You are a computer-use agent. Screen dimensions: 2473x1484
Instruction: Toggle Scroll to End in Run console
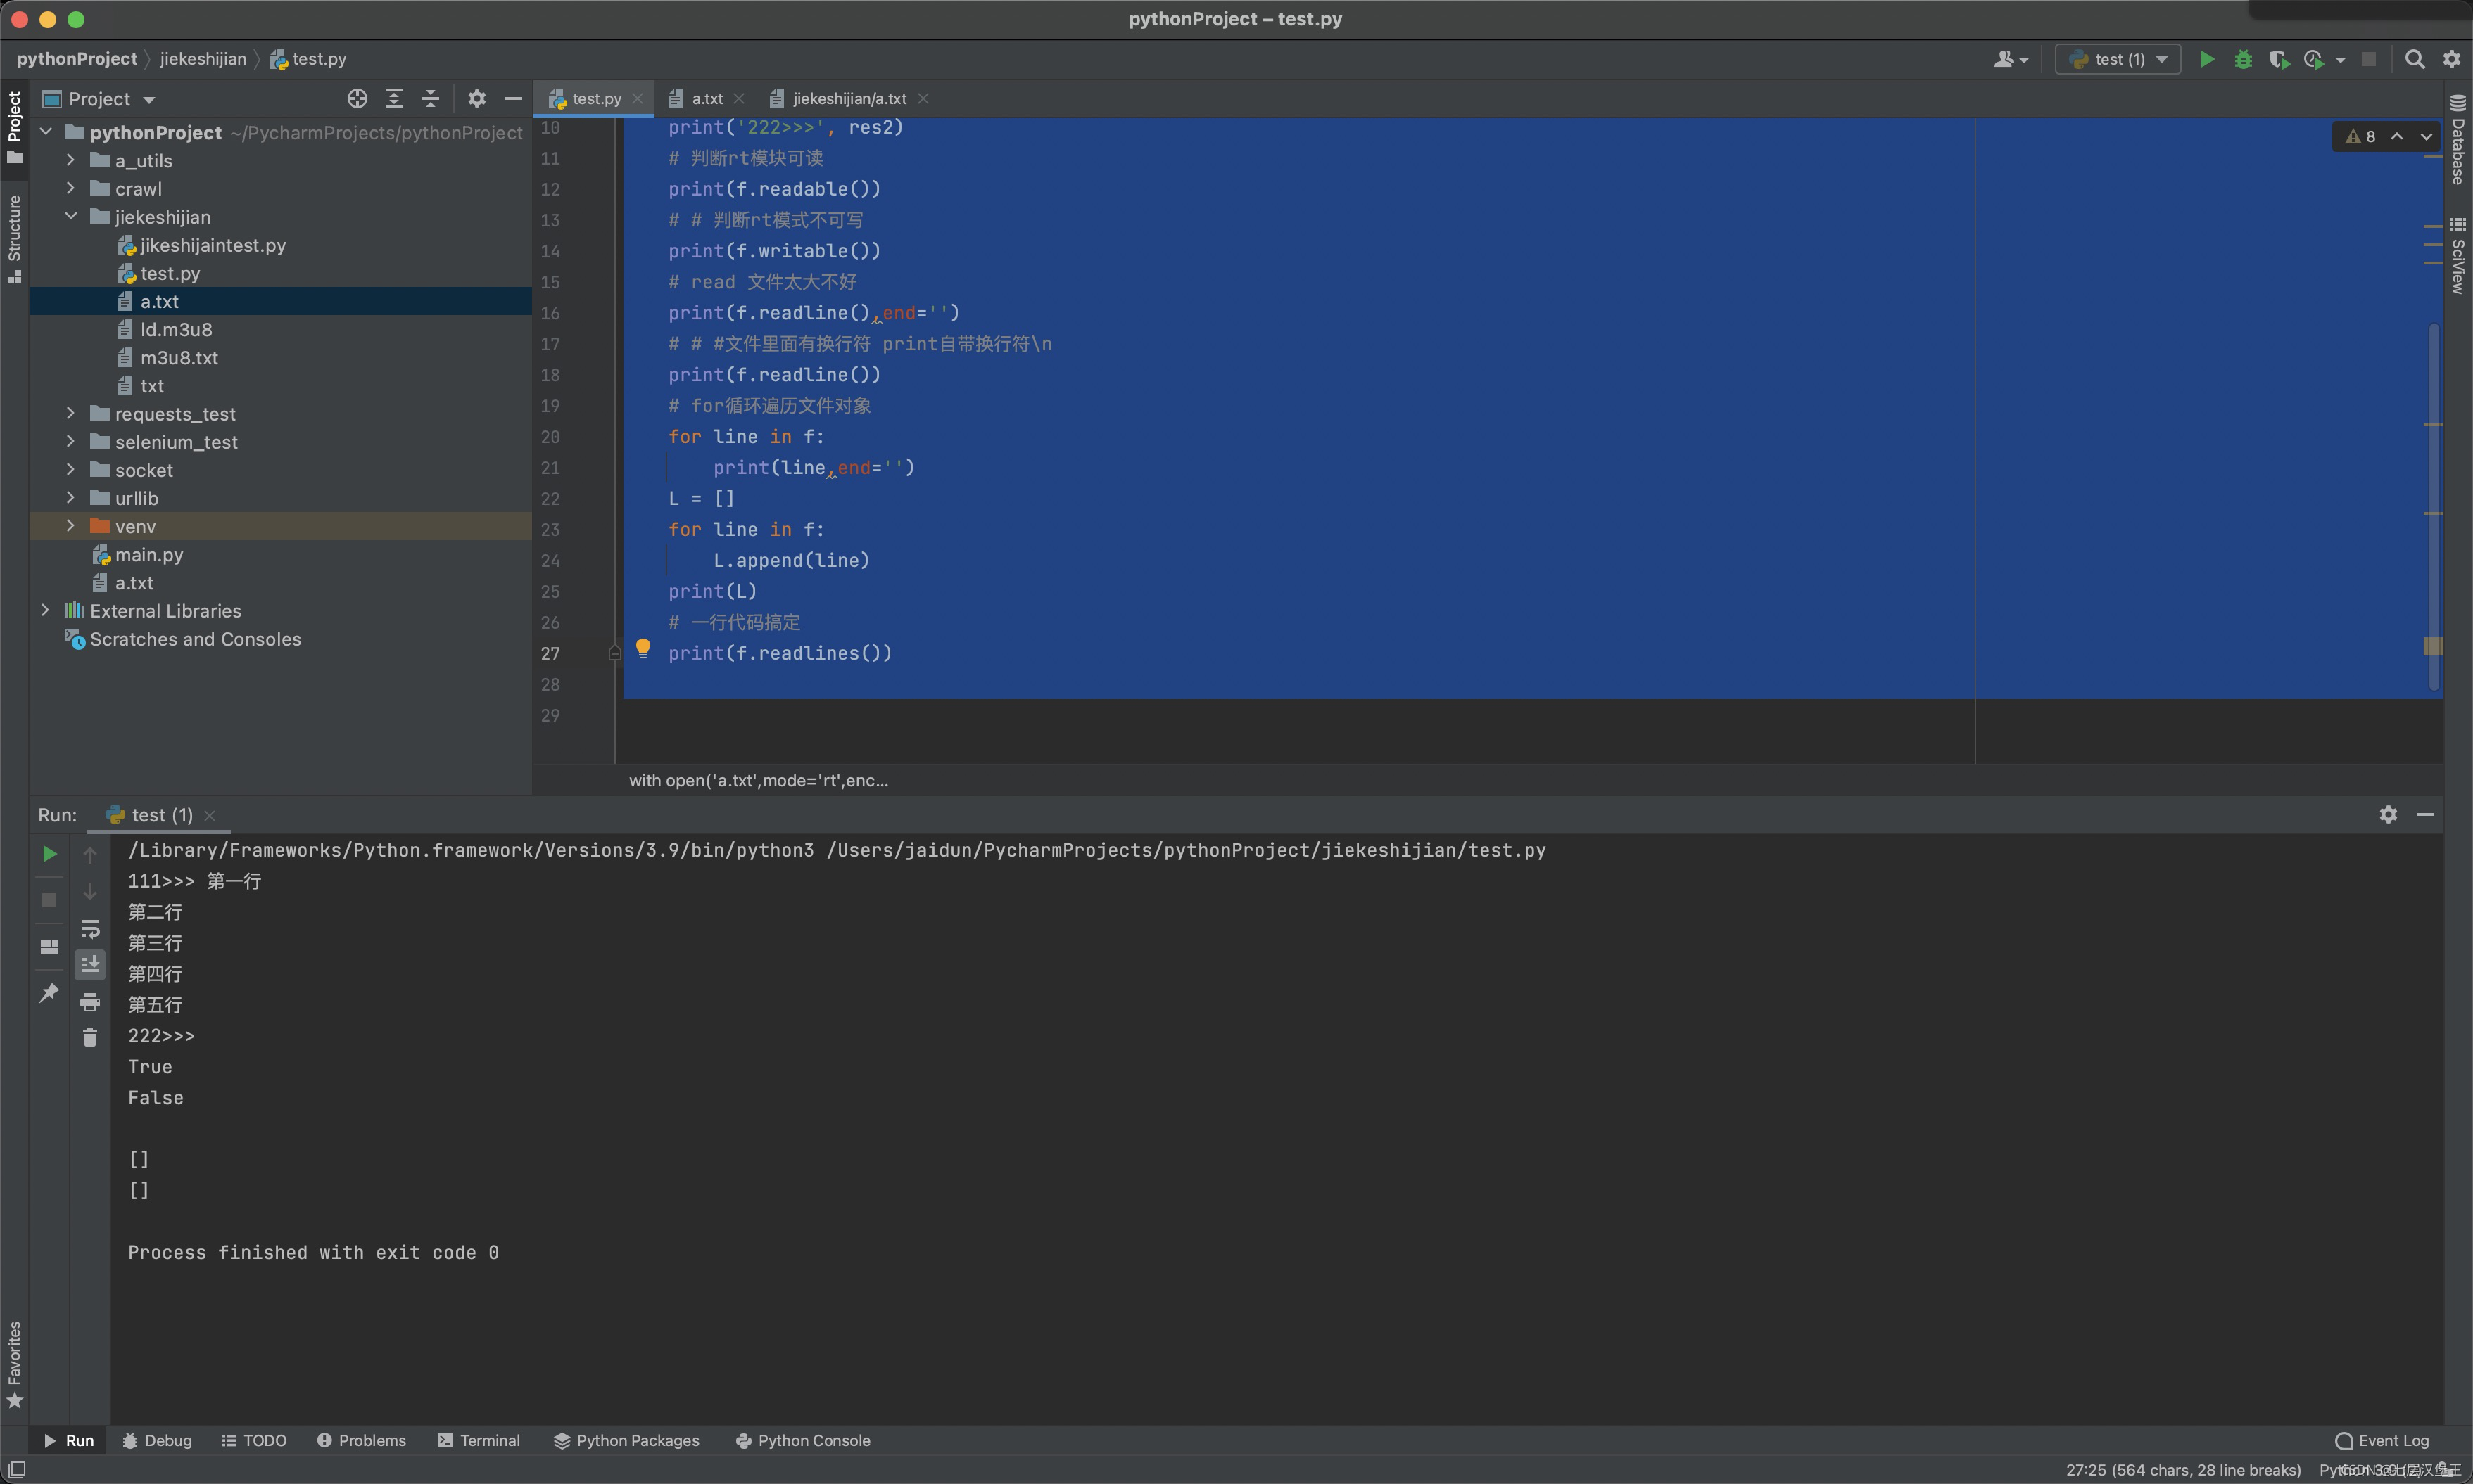(x=90, y=964)
